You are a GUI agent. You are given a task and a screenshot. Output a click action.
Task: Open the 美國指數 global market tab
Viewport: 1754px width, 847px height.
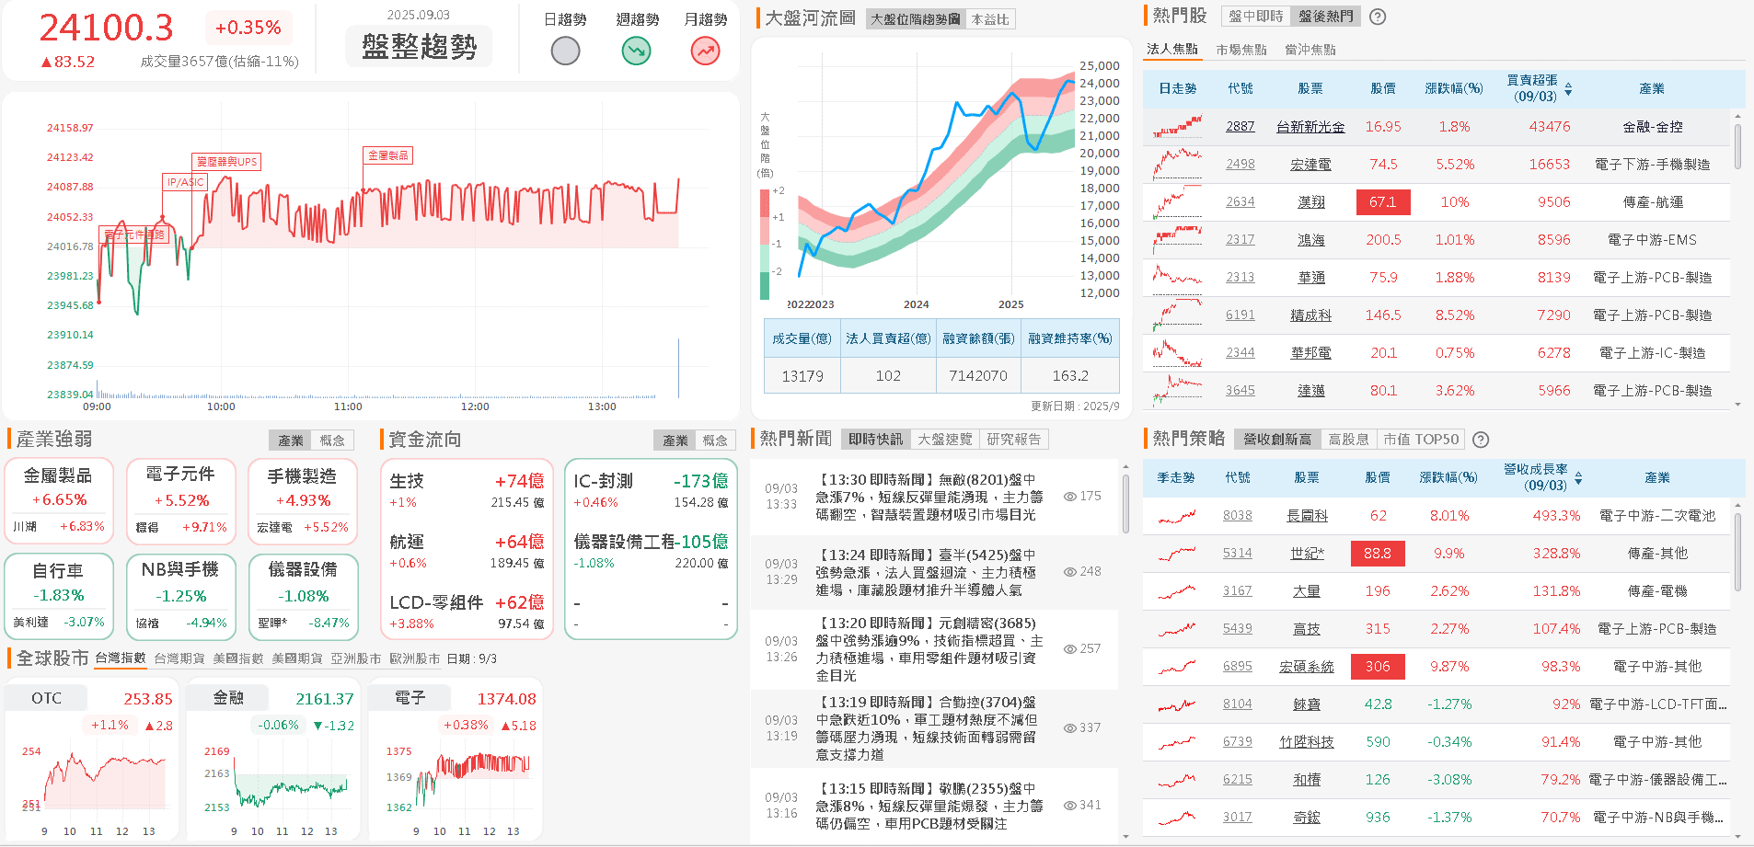click(238, 658)
